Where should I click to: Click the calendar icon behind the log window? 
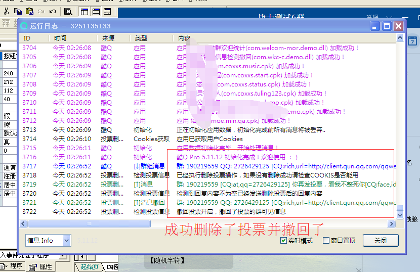(x=412, y=41)
